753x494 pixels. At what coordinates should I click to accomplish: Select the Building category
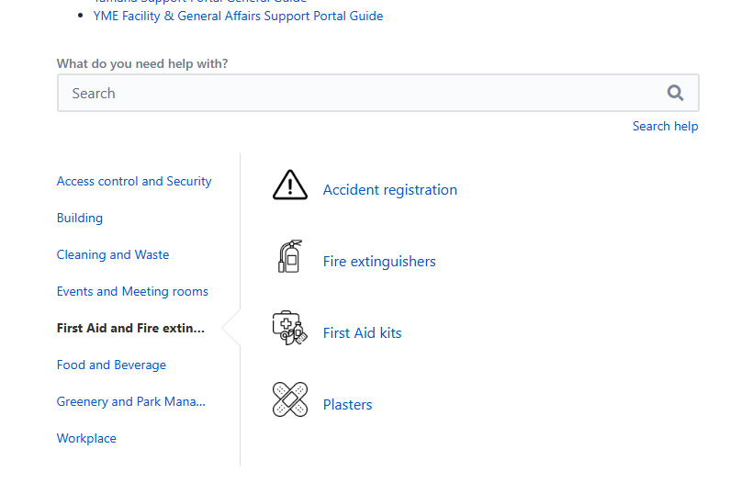click(x=80, y=218)
